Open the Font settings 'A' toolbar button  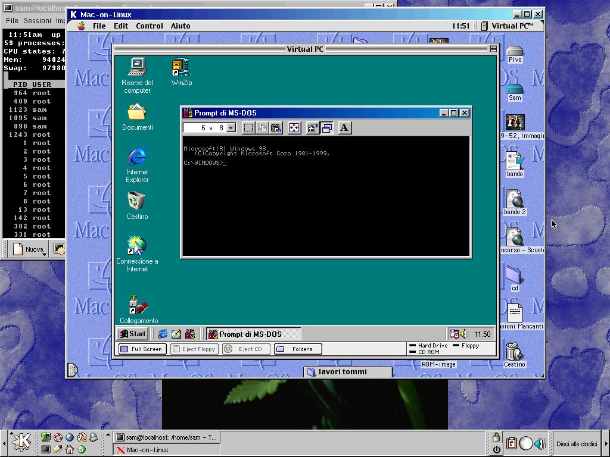pos(344,128)
